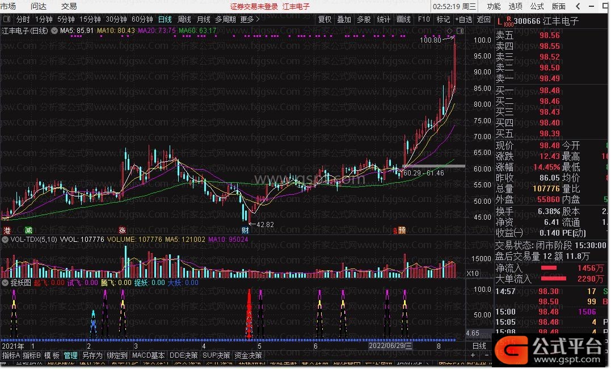Select the 60分钟 period

[x=142, y=19]
